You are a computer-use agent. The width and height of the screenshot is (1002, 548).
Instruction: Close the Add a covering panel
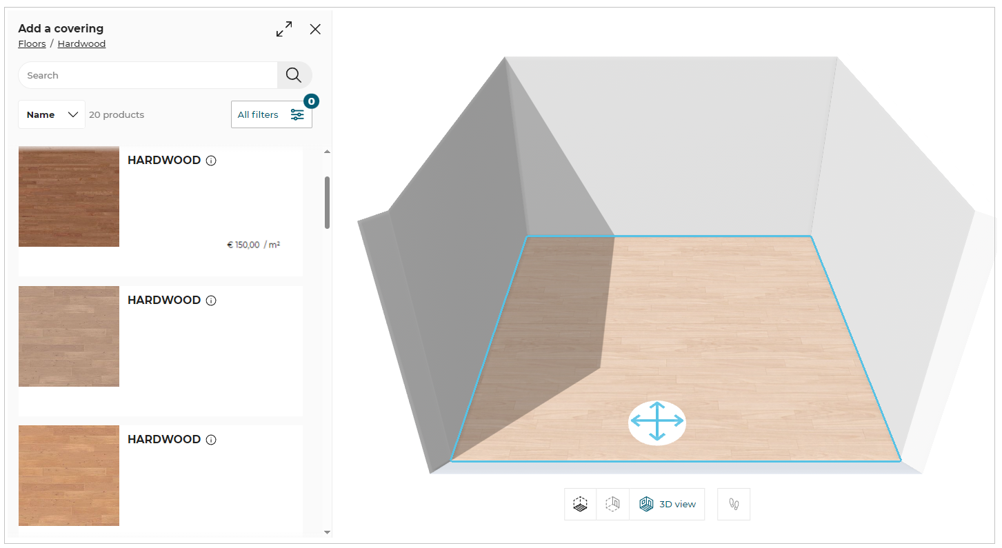tap(315, 29)
